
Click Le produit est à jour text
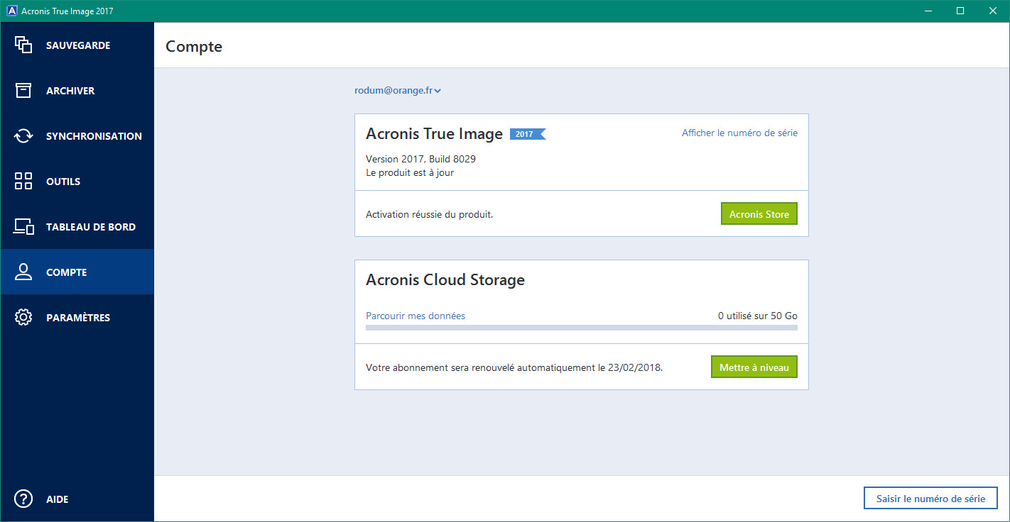(x=410, y=172)
